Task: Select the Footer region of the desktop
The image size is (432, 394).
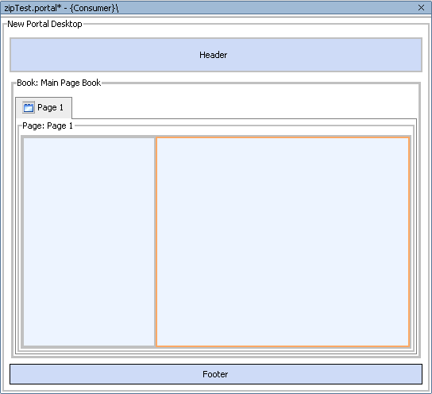Action: 216,374
